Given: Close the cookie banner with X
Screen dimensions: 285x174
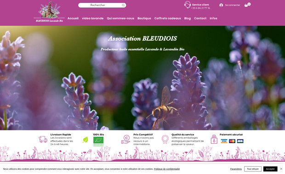Looking at the screenshot, I should pyautogui.click(x=281, y=169).
